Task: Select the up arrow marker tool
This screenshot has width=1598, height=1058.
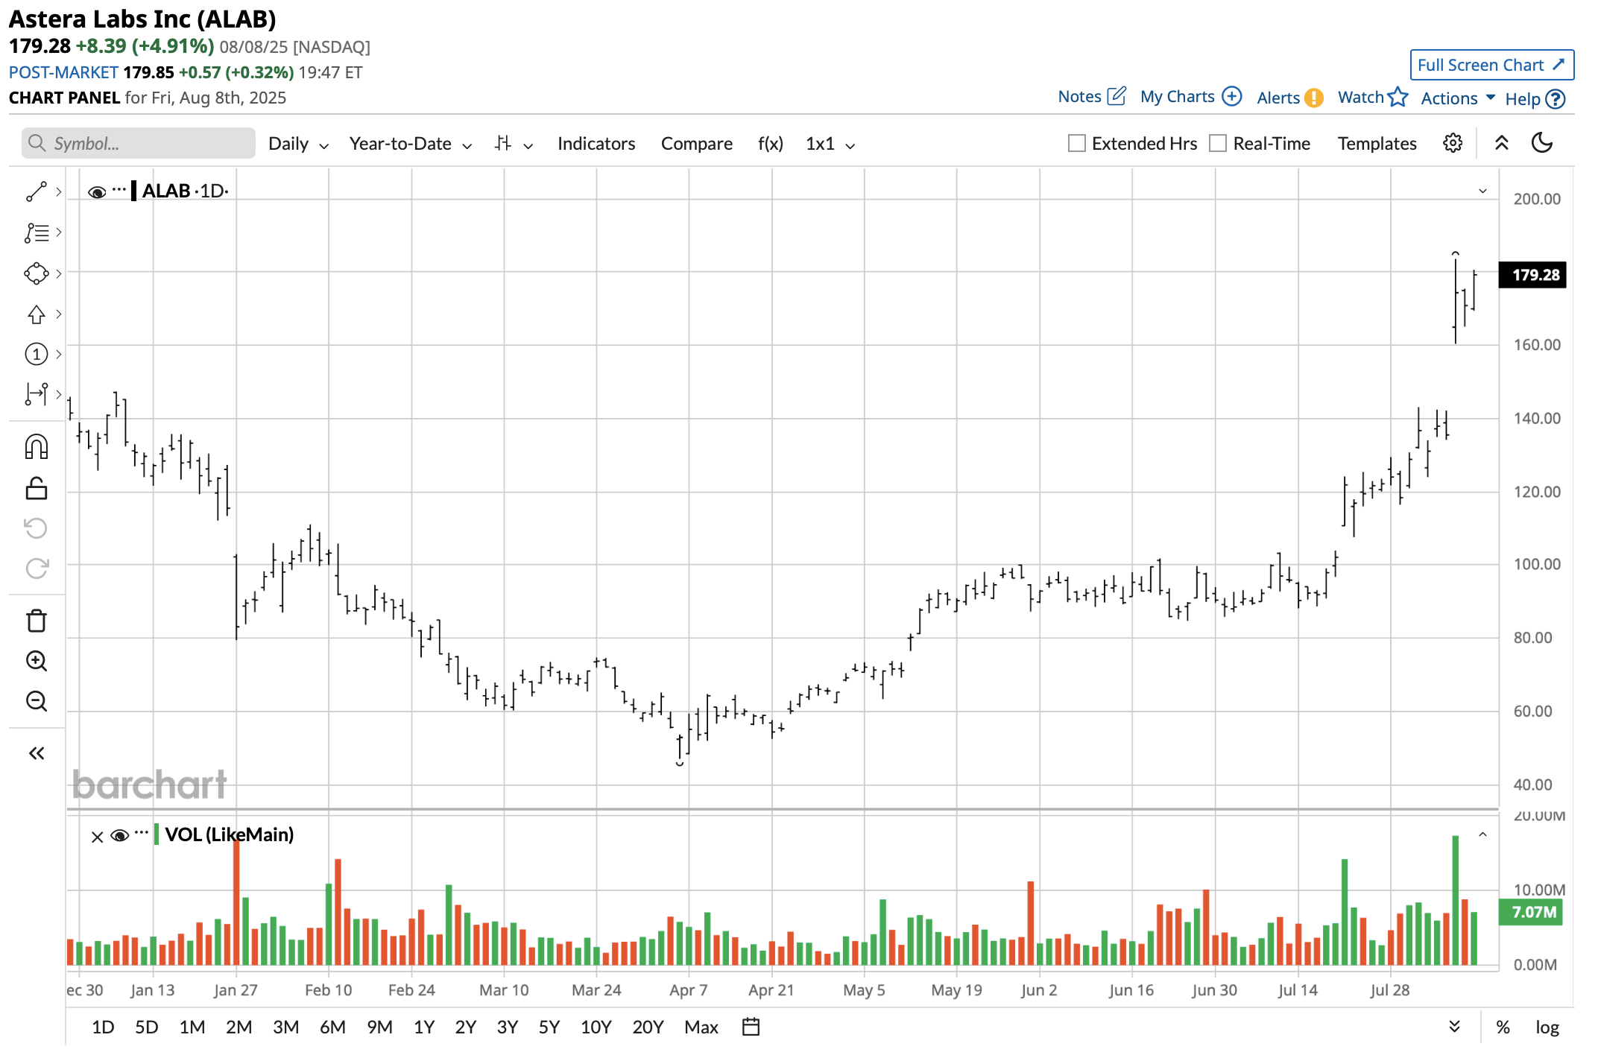Action: 36,314
